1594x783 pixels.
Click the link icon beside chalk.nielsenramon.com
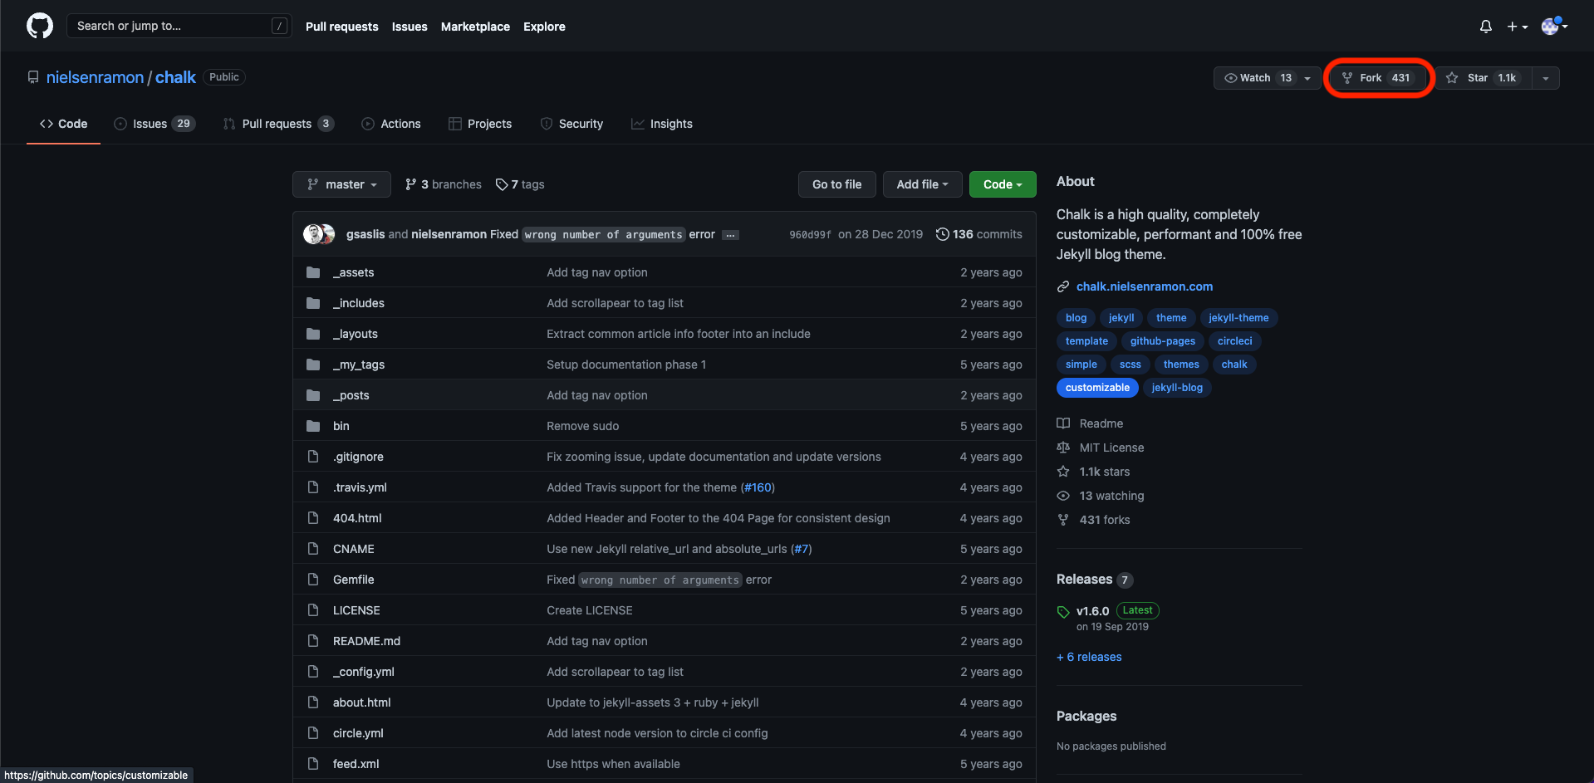click(1063, 286)
